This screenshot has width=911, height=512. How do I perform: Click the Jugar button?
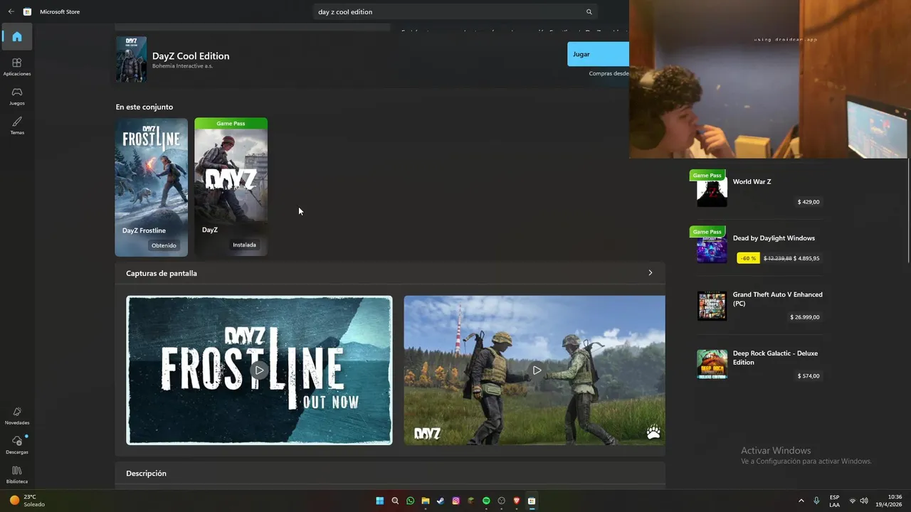tap(598, 54)
